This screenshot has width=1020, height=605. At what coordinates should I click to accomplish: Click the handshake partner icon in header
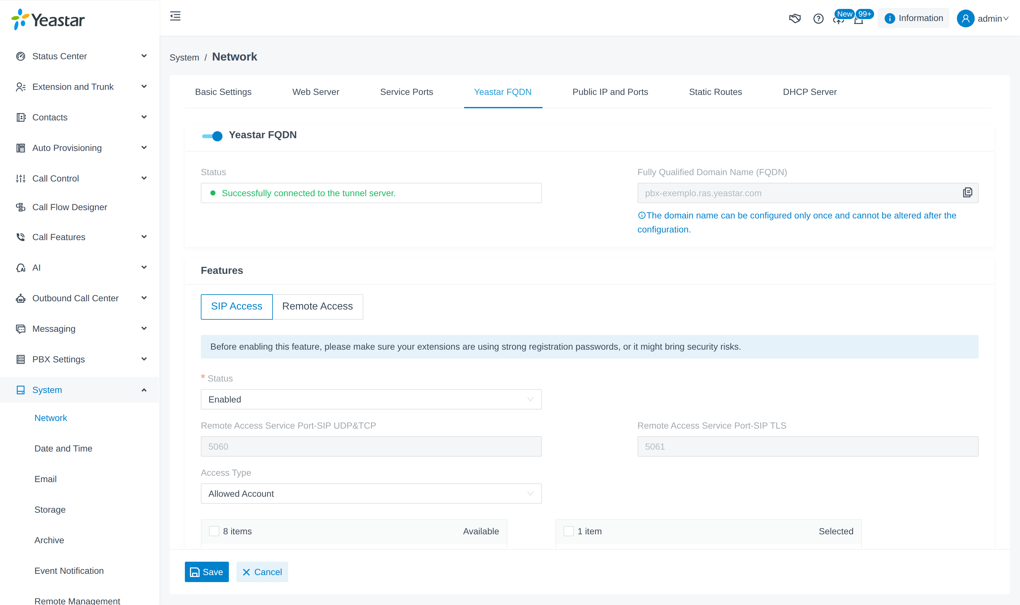click(794, 18)
